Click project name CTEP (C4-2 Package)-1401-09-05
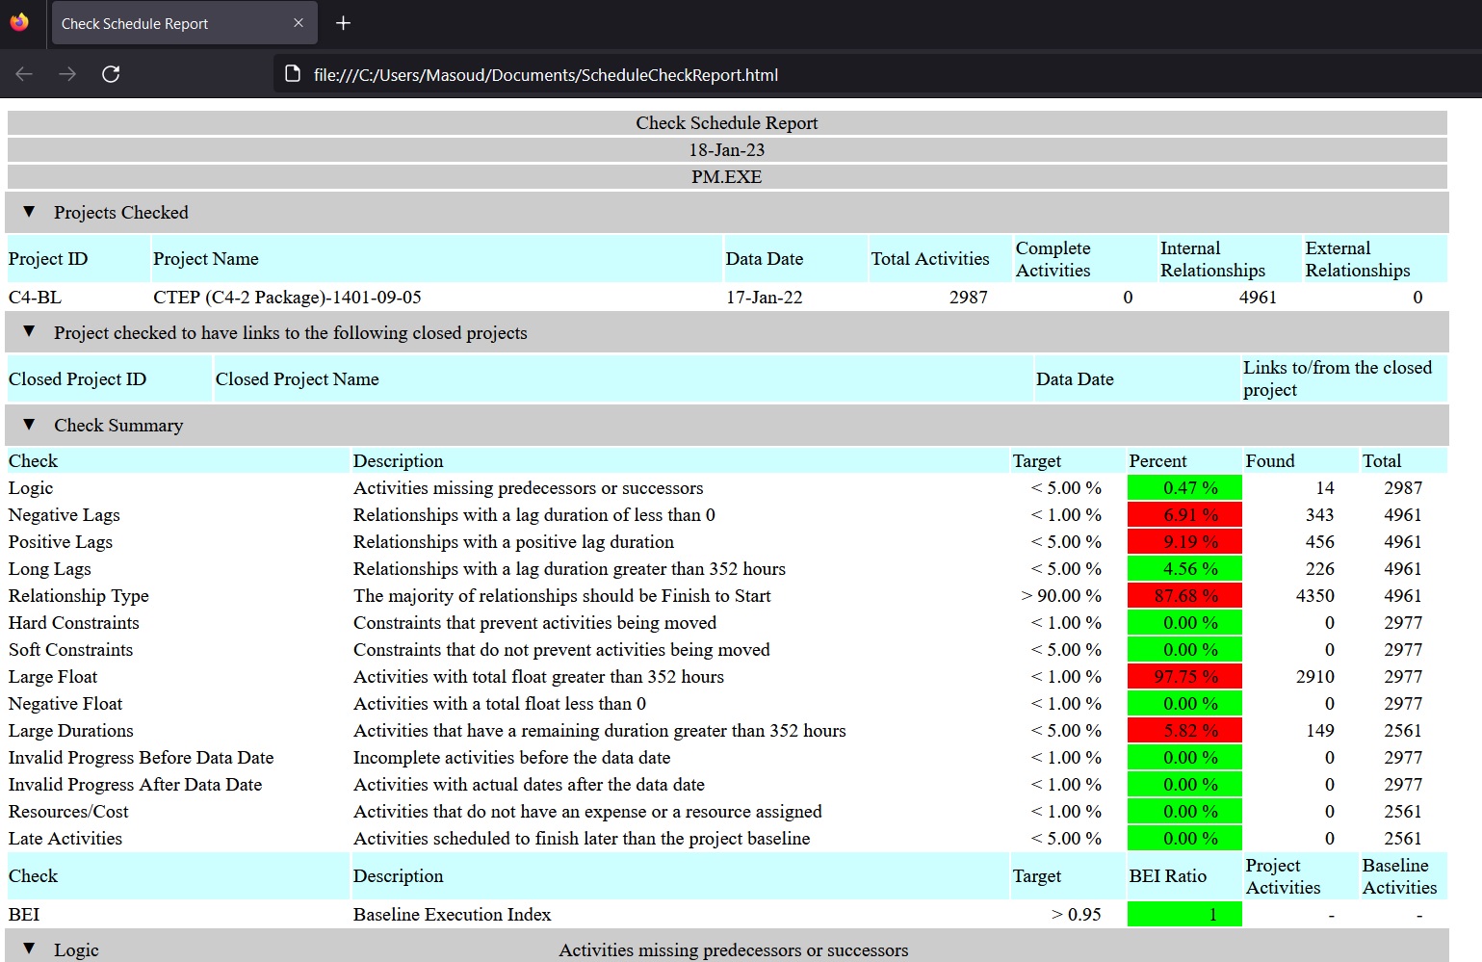 pos(287,298)
